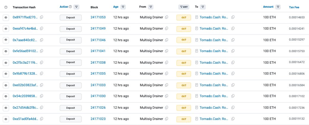Click help icon beside Transaction Hash header

pos(6,7)
